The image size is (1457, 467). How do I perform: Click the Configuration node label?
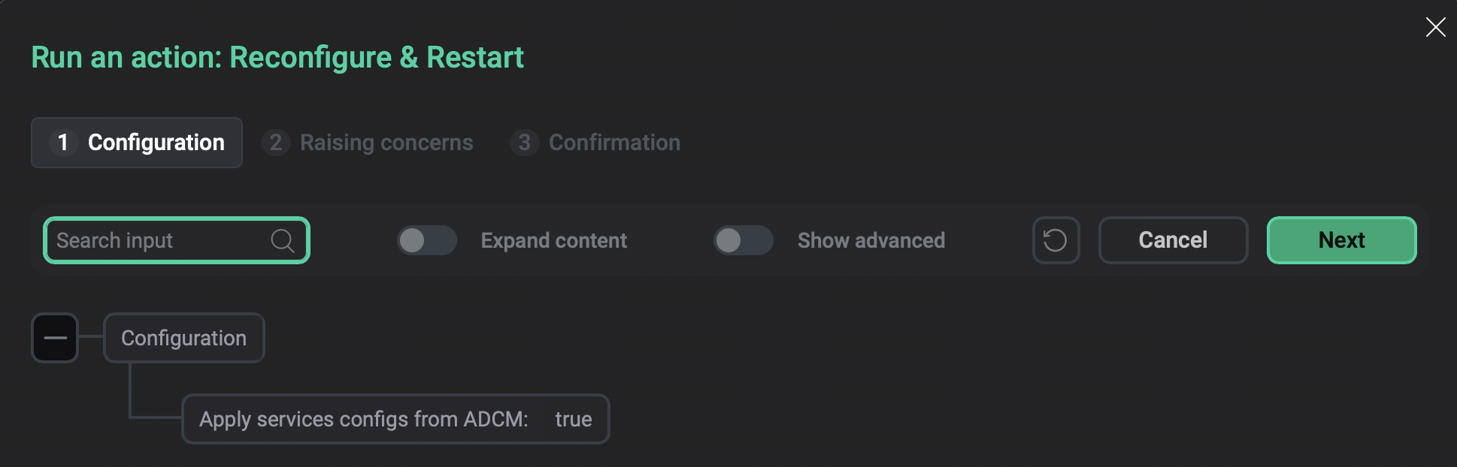coord(183,338)
